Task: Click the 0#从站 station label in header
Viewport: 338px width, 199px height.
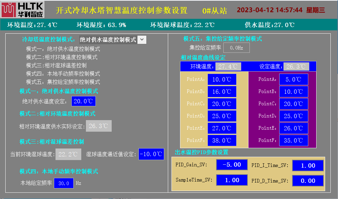Action: pos(214,10)
